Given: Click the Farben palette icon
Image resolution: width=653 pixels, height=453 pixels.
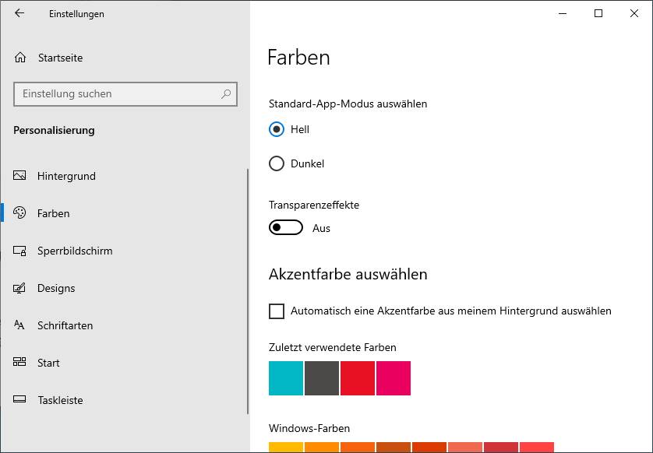Looking at the screenshot, I should 20,213.
